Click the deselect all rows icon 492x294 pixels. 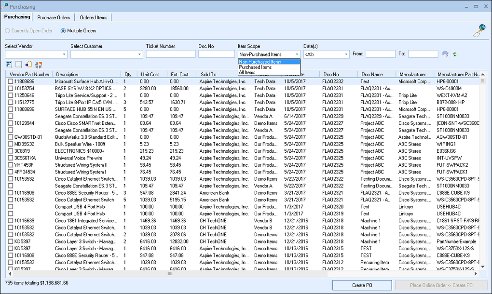point(19,64)
